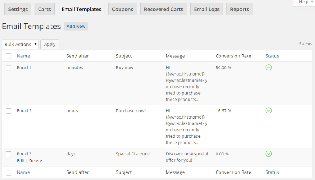Image resolution: width=315 pixels, height=180 pixels.
Task: Edit the Email 3 template
Action: [20, 161]
